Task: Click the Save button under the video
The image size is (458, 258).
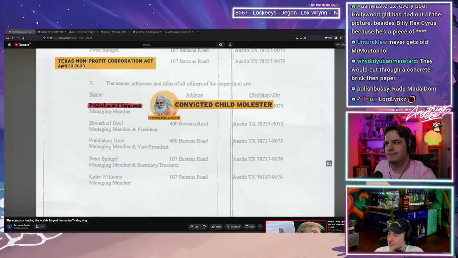Action: [250, 227]
